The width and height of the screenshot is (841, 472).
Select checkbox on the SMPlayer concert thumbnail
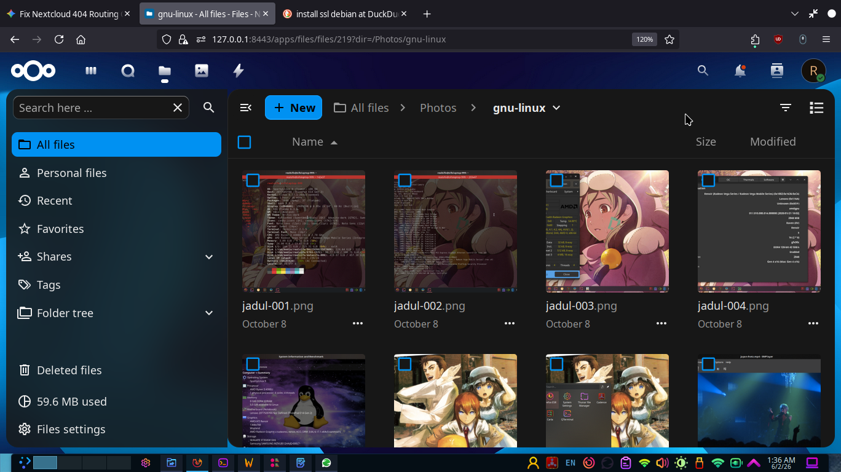708,364
